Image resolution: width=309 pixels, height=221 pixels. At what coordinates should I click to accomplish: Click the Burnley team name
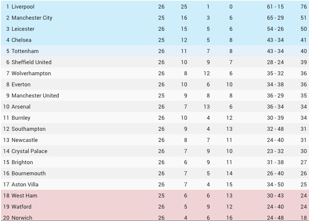21,118
